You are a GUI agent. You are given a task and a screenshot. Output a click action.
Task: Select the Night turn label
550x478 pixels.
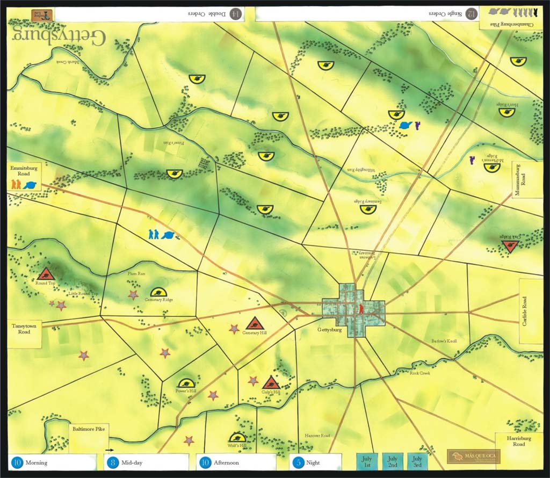pyautogui.click(x=313, y=462)
